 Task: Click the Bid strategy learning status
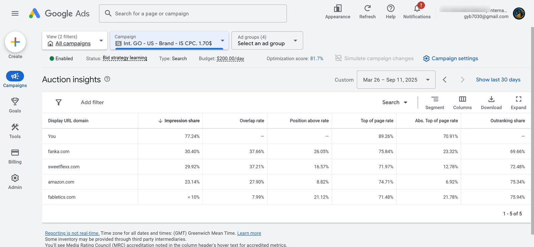(x=125, y=58)
